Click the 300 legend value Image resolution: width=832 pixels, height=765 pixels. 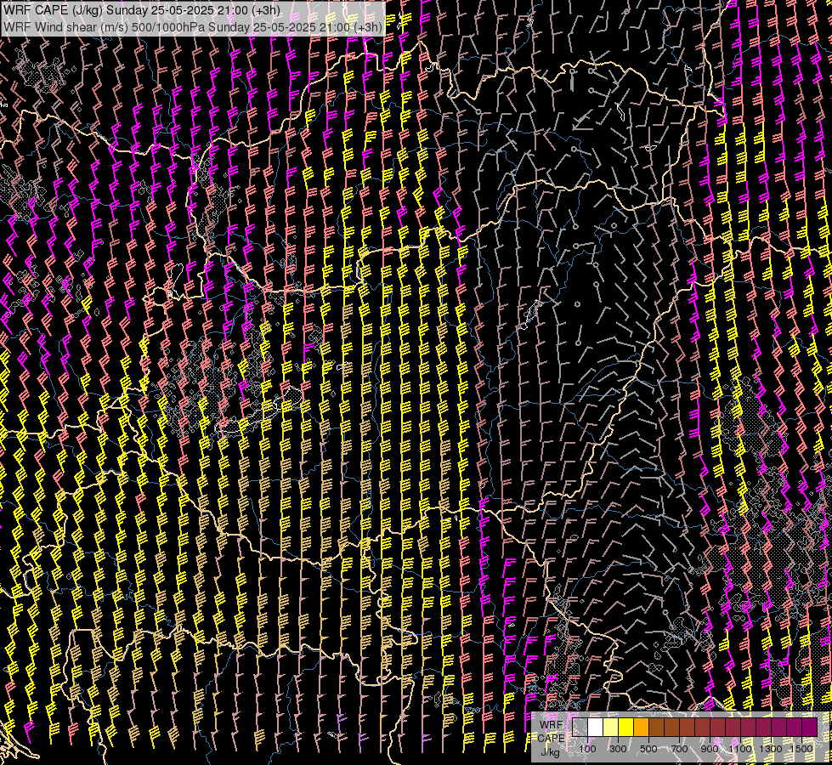click(x=618, y=749)
